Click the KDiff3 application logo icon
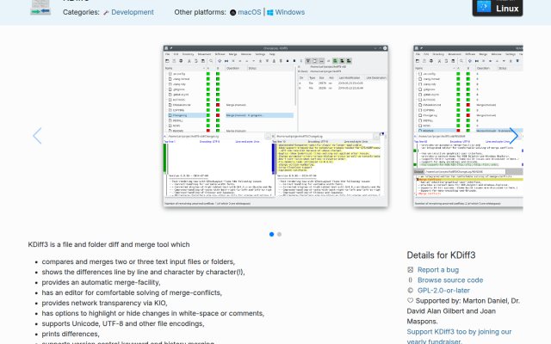This screenshot has width=551, height=344. (40, 8)
